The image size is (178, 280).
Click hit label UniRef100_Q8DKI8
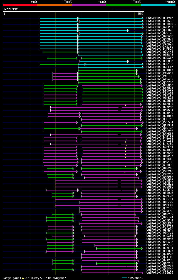click(x=160, y=178)
